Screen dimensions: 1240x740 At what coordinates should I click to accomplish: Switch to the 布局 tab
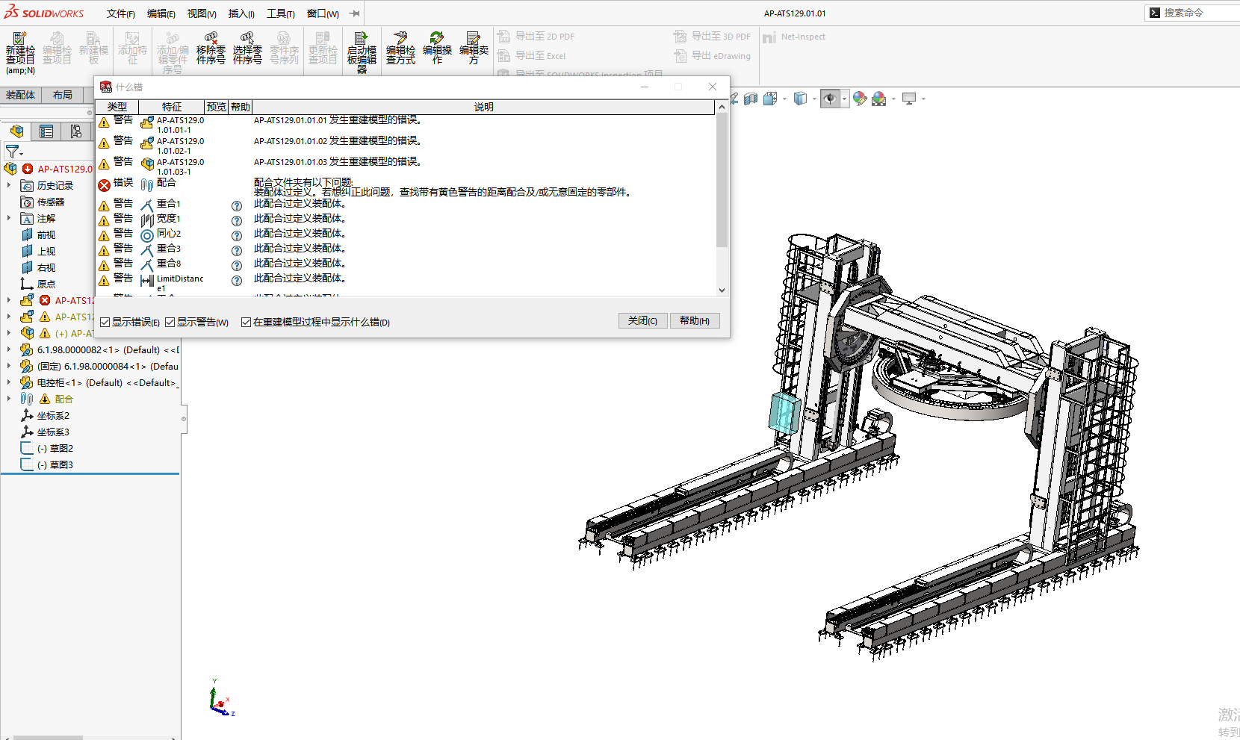click(63, 95)
